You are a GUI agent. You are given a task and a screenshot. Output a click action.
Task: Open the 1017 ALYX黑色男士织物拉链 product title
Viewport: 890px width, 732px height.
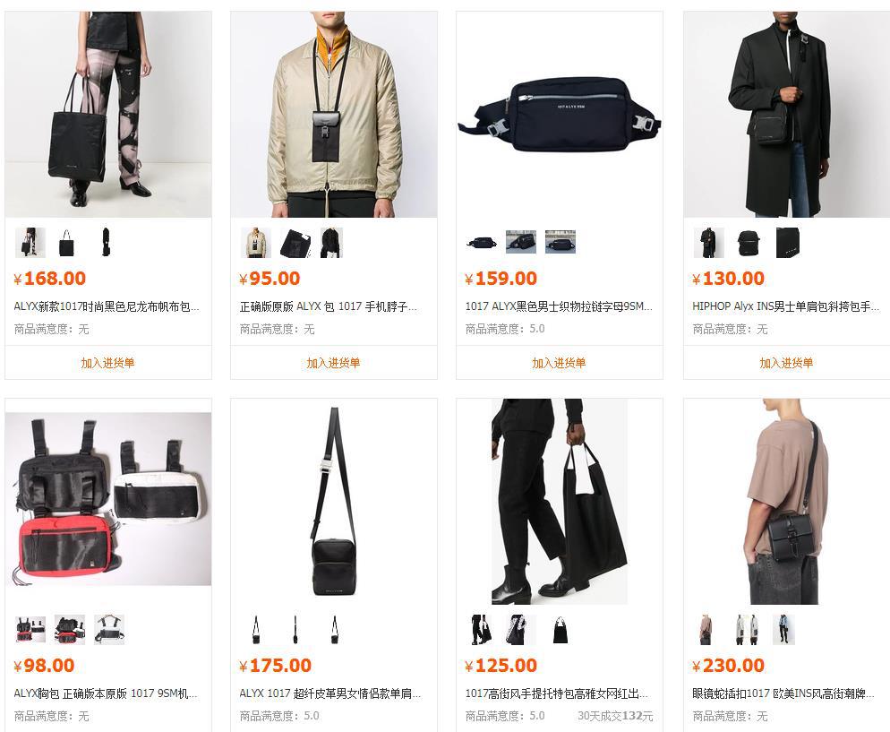tap(559, 306)
